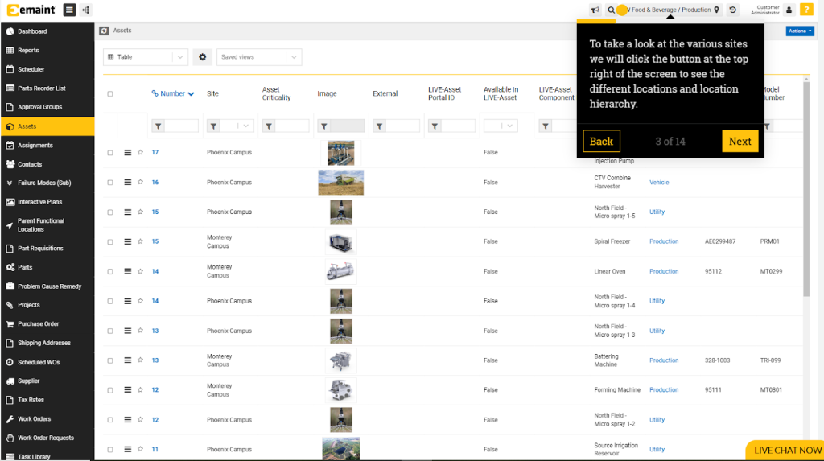Open the user profile icon

(x=789, y=10)
